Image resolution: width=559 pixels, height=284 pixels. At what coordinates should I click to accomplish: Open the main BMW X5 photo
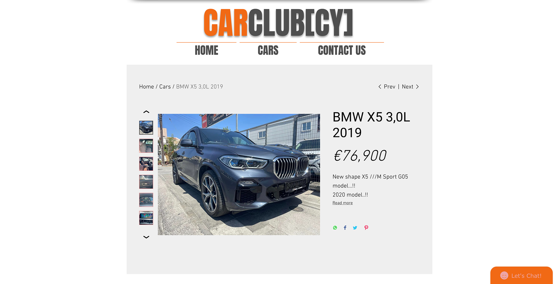tap(239, 174)
